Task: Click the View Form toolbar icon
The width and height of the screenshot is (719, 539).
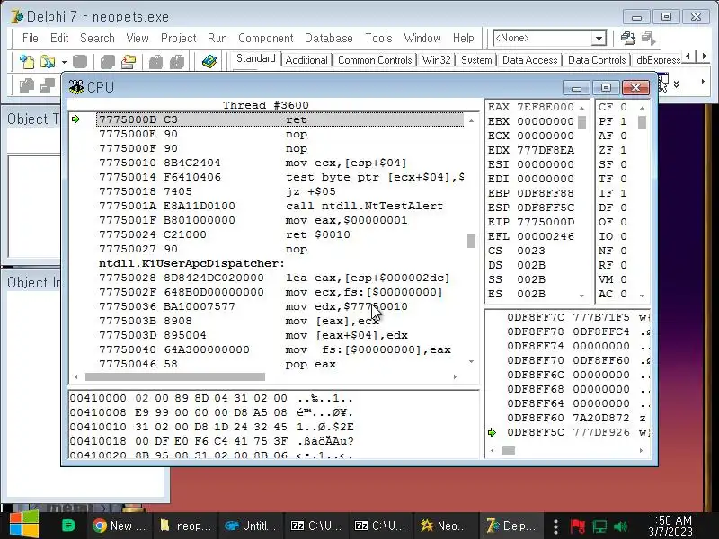Action: click(x=48, y=85)
